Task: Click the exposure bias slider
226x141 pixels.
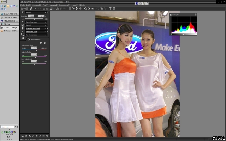Action: click(34, 19)
